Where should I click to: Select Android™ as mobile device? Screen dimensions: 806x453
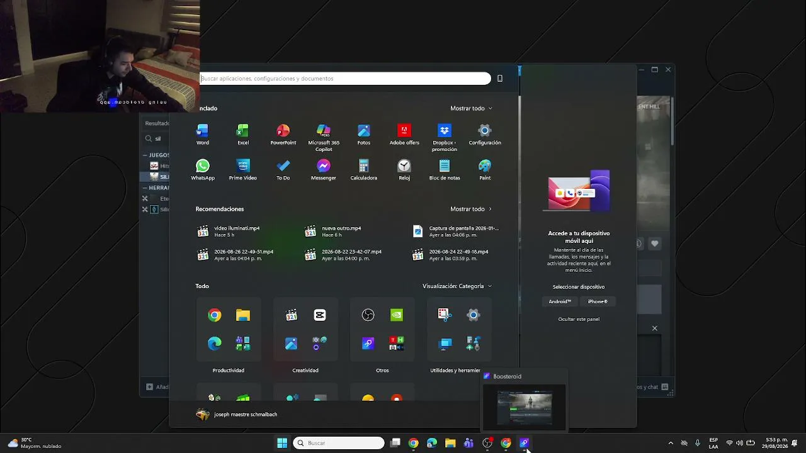tap(560, 301)
